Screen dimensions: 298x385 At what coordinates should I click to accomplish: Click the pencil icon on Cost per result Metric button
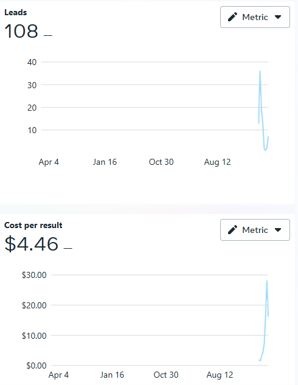point(232,230)
